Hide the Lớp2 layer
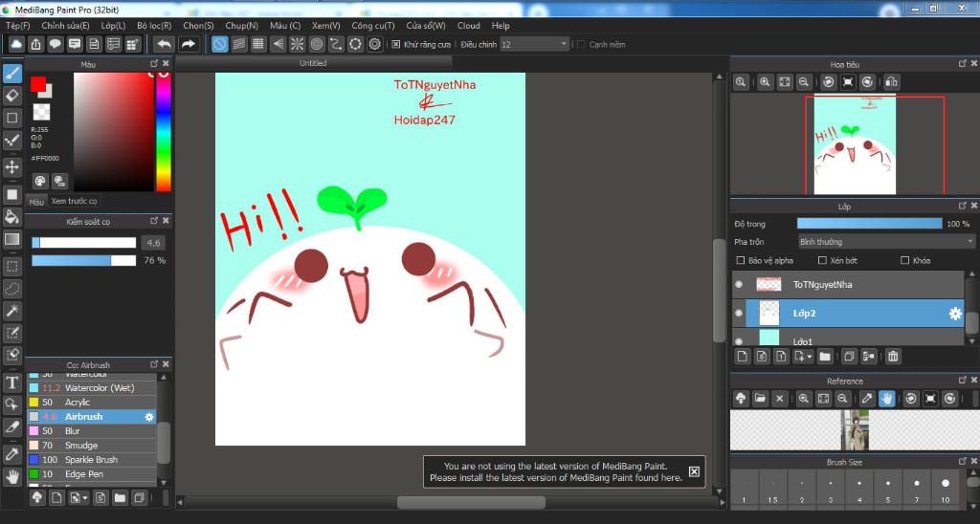The height and width of the screenshot is (524, 980). tap(740, 313)
